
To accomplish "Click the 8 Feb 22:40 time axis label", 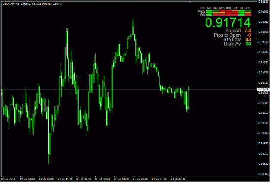I will [178, 179].
